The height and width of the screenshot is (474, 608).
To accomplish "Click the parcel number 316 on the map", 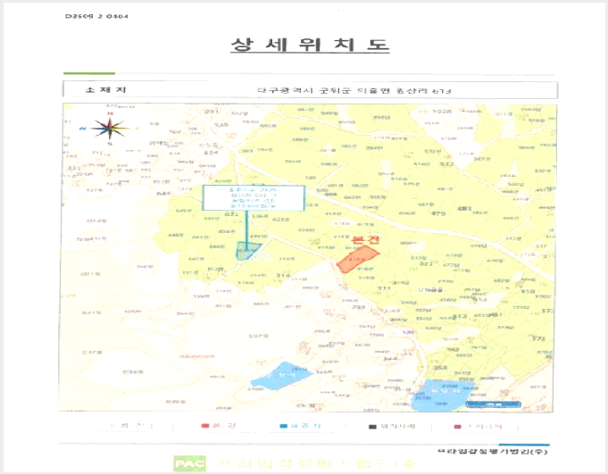I will (283, 275).
